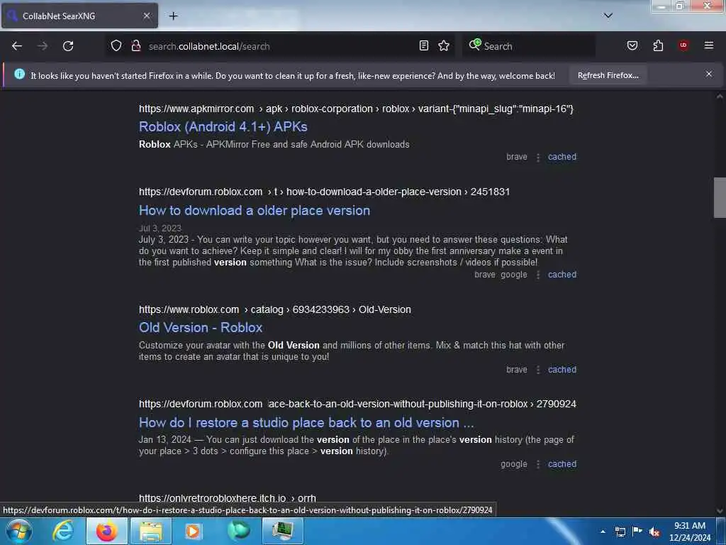
Task: Open cached link for Old Version - Roblox
Action: tap(562, 369)
